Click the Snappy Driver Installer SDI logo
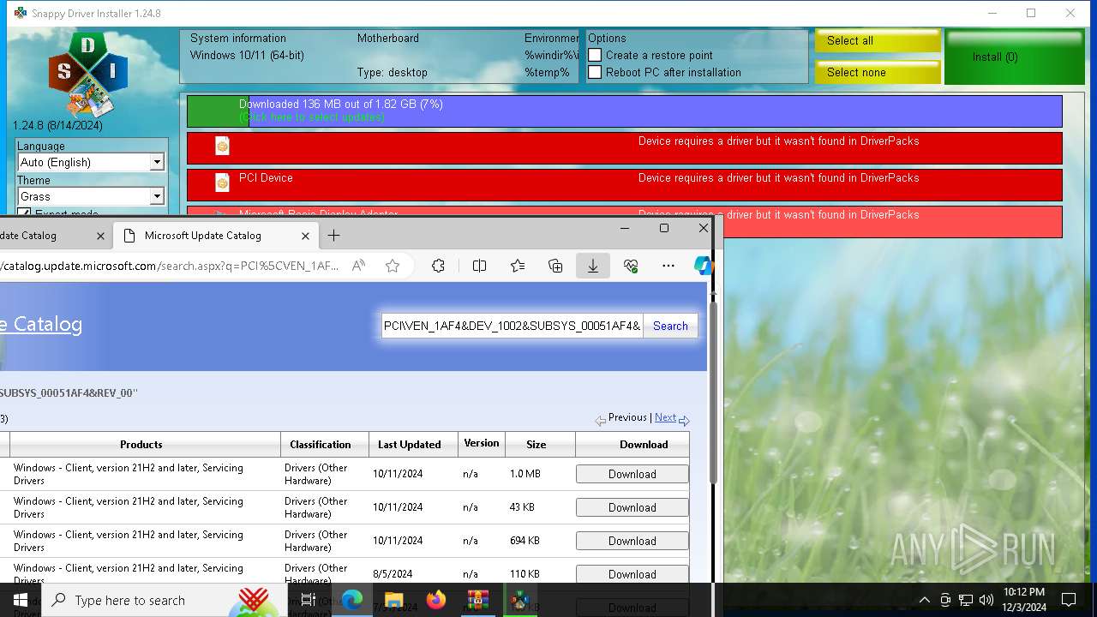 pos(88,75)
